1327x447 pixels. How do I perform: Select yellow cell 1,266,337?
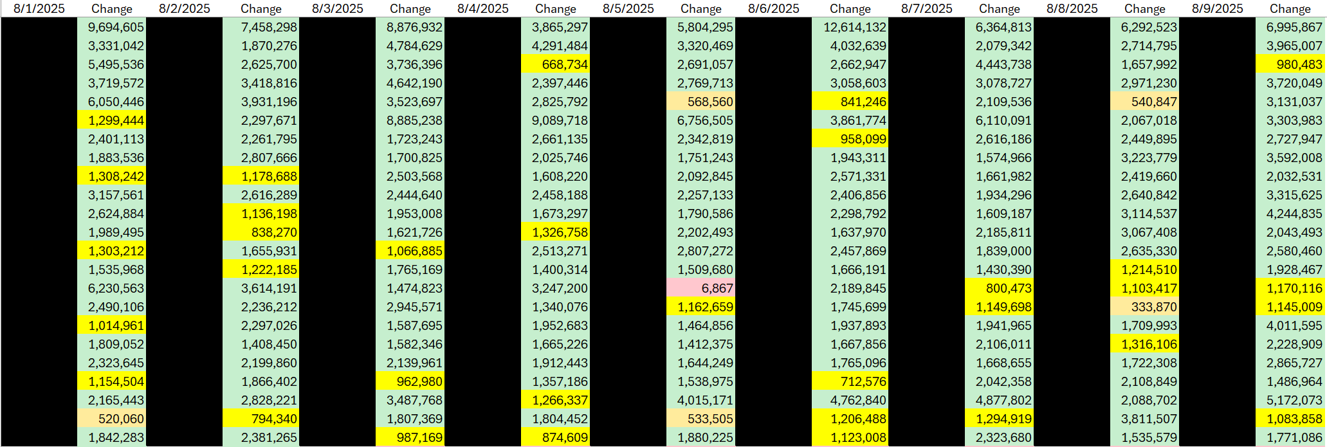click(x=555, y=400)
